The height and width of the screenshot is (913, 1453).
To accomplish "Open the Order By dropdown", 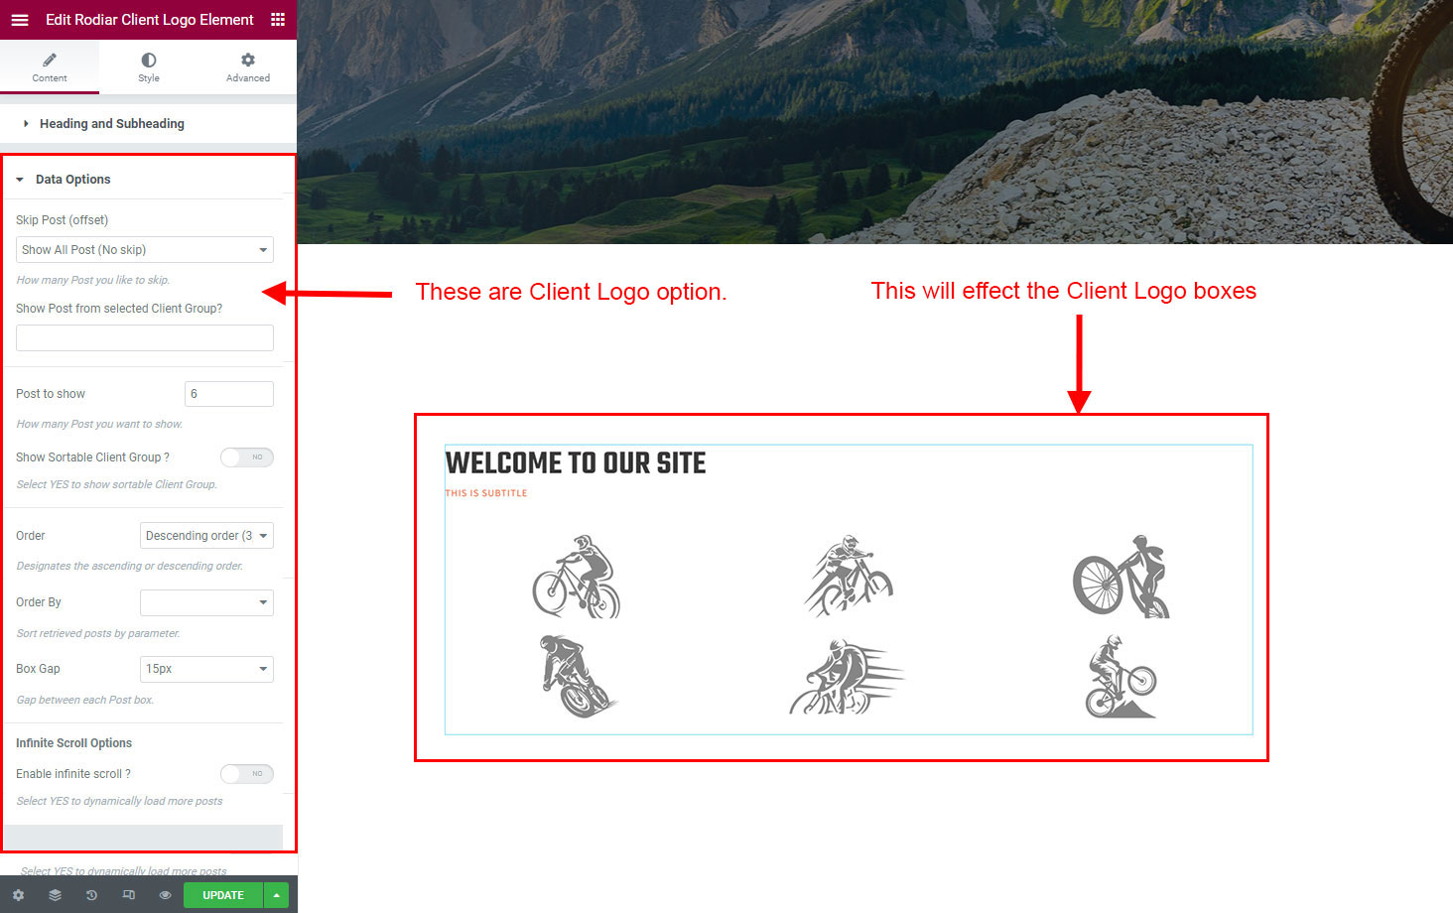I will pyautogui.click(x=206, y=602).
